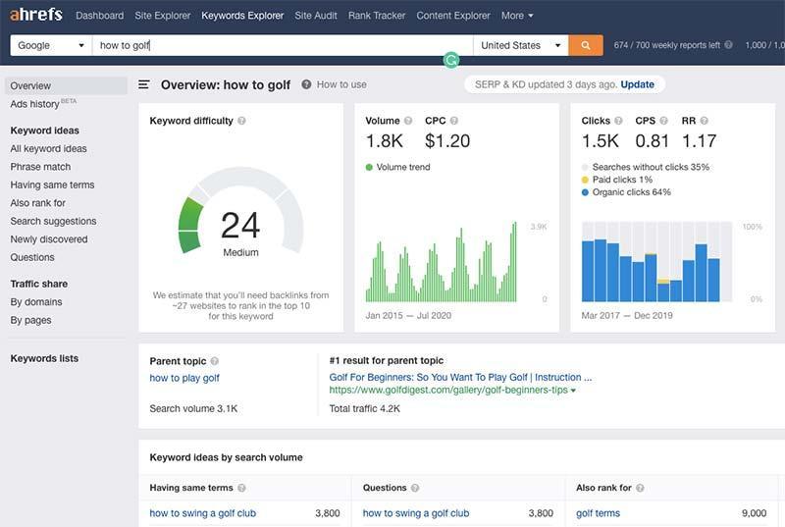
Task: Open the golfdigest.com result URL
Action: (x=448, y=390)
